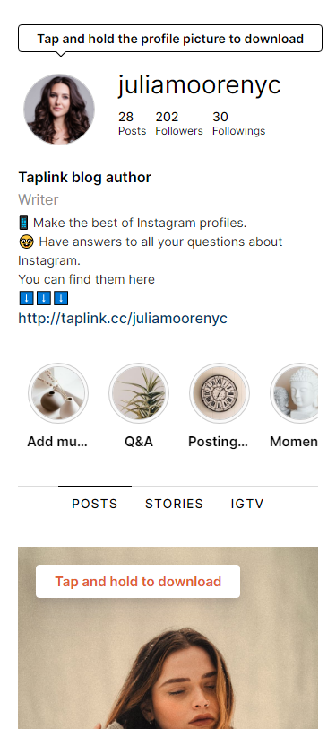Switch to the IGTV tab
The height and width of the screenshot is (729, 336).
[247, 504]
